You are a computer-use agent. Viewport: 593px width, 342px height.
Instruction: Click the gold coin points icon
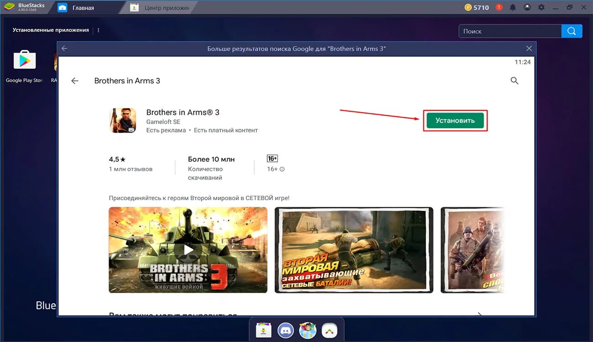468,7
